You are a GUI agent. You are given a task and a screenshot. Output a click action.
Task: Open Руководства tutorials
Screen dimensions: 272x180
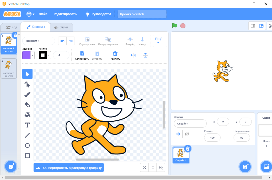pyautogui.click(x=98, y=14)
